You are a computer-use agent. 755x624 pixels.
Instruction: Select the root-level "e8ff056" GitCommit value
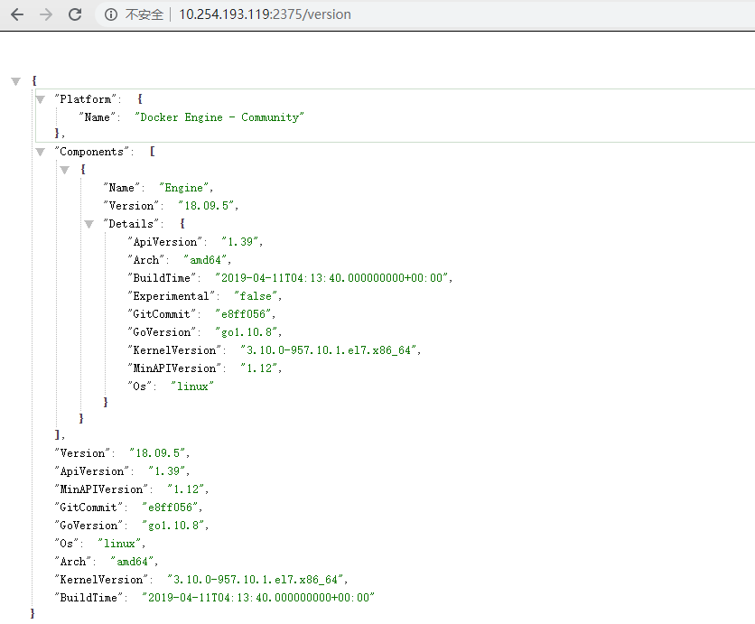pyautogui.click(x=170, y=507)
